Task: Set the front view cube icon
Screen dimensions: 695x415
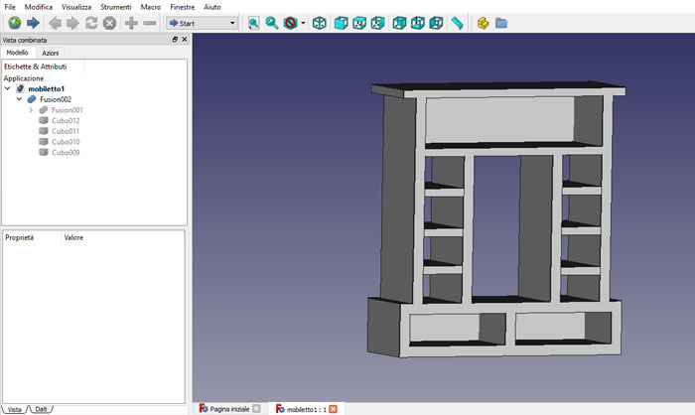Action: click(341, 23)
